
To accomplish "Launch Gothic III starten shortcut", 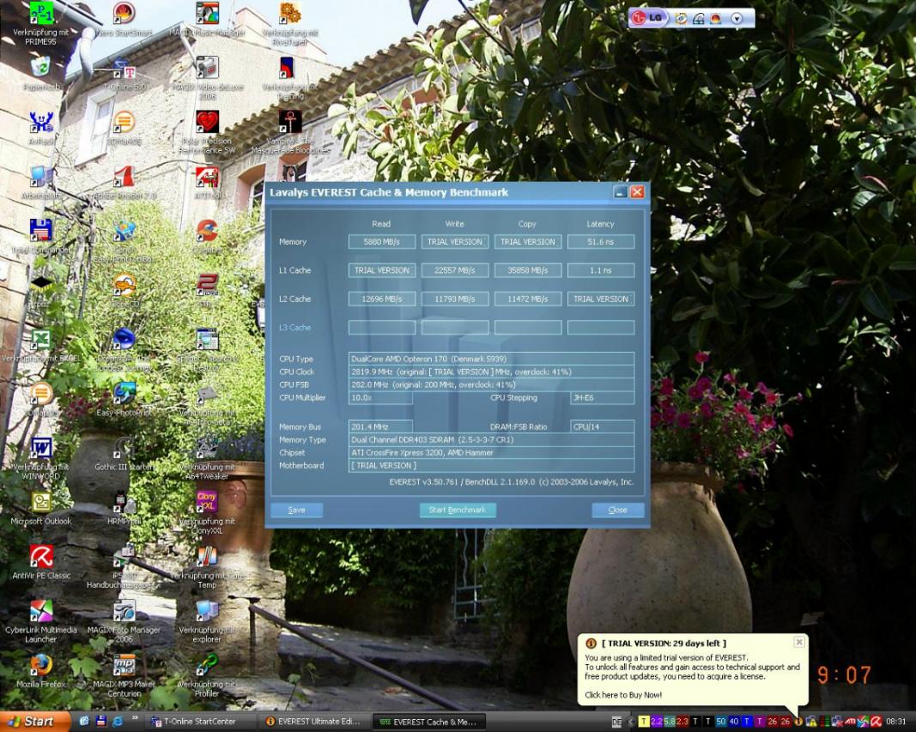I will coord(124,448).
